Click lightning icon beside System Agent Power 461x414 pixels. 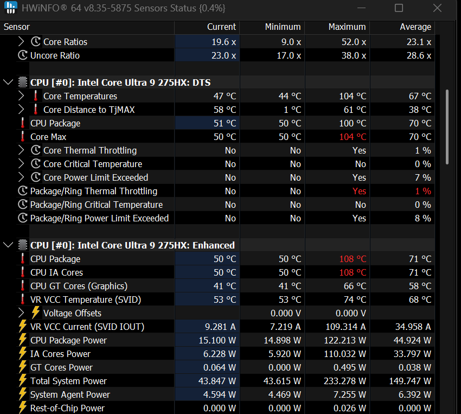(x=23, y=394)
